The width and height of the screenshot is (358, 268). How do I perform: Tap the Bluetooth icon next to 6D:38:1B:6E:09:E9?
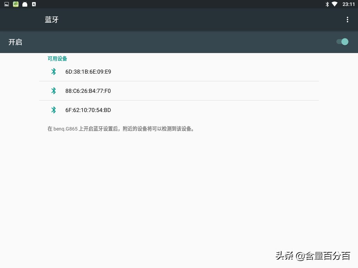pyautogui.click(x=54, y=72)
